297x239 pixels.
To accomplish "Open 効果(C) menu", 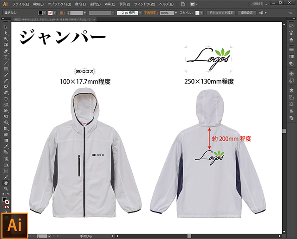I will pos(110,4).
